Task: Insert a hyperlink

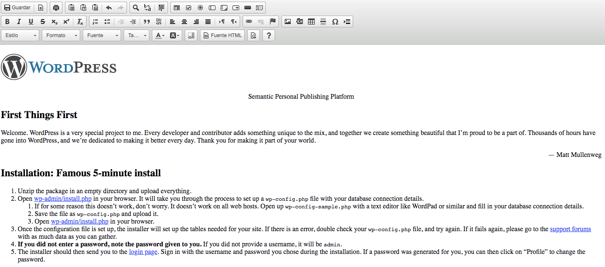Action: [x=249, y=22]
